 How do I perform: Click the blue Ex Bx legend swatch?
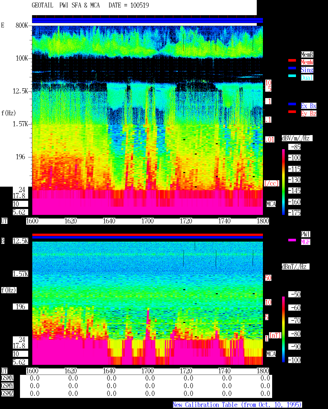tap(292, 104)
